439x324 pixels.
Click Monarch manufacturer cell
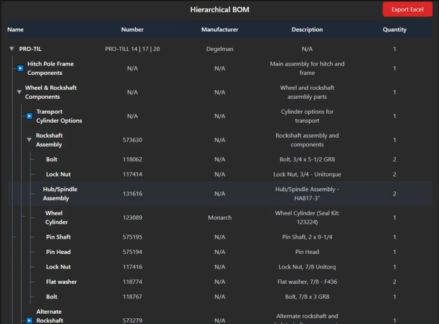coord(219,218)
